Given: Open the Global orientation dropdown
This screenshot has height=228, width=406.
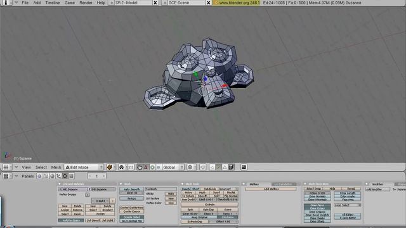Looking at the screenshot, I should click(173, 167).
